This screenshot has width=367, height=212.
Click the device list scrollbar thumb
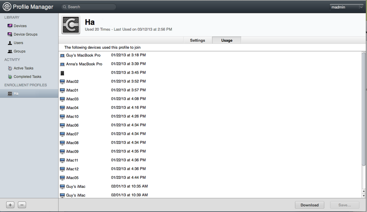coord(364,109)
